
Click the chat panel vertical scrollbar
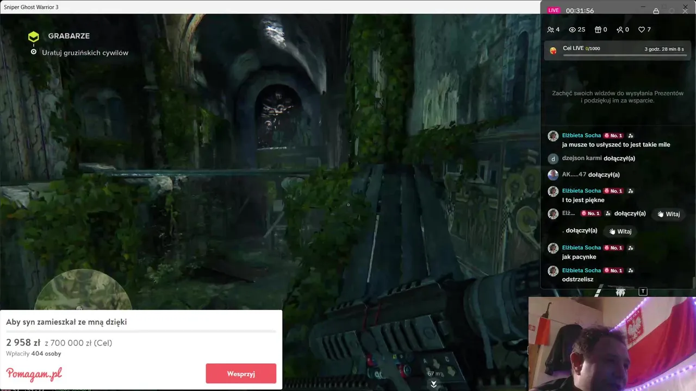click(x=693, y=282)
